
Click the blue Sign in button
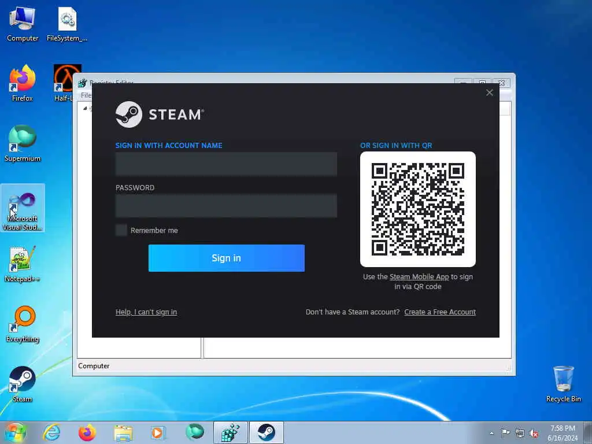[x=227, y=258]
